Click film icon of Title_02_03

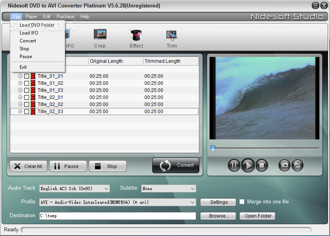pos(33,112)
